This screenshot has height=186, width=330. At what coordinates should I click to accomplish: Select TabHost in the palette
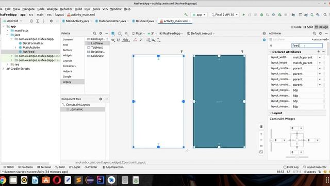tap(97, 48)
